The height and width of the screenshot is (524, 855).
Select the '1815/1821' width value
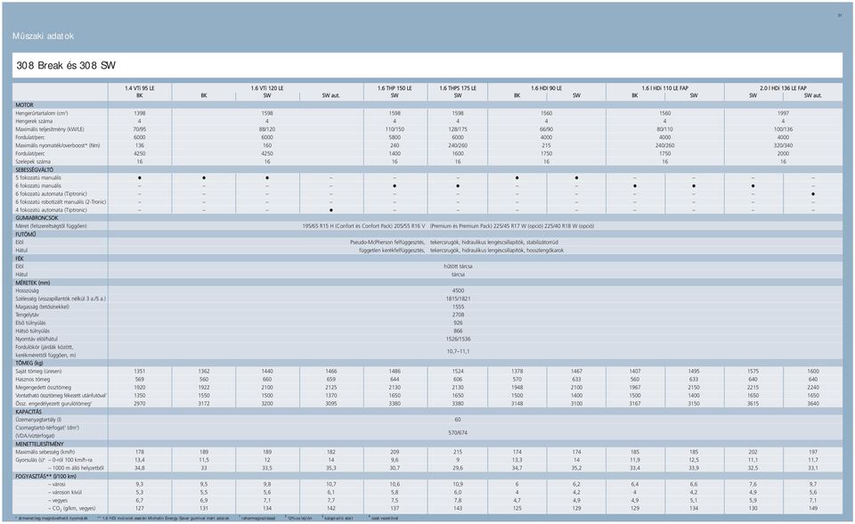(458, 299)
